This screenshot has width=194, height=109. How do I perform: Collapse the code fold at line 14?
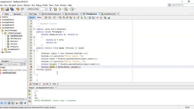pos(34,37)
